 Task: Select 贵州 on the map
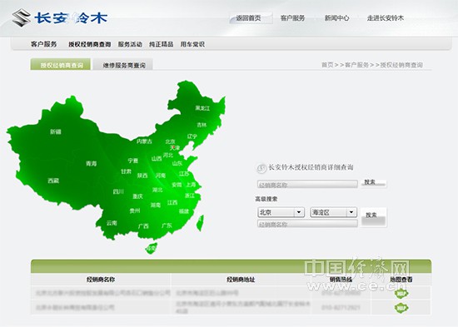coord(135,211)
